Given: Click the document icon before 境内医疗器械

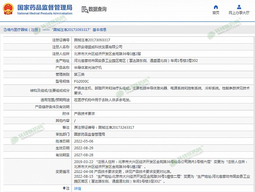Looking at the screenshot, I should (5, 30).
